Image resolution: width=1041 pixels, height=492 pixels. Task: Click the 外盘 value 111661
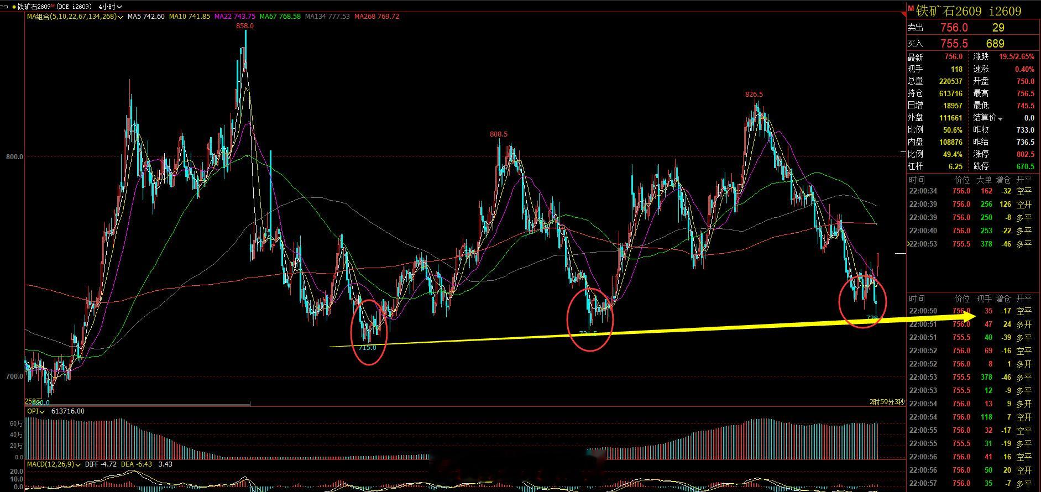[x=950, y=118]
